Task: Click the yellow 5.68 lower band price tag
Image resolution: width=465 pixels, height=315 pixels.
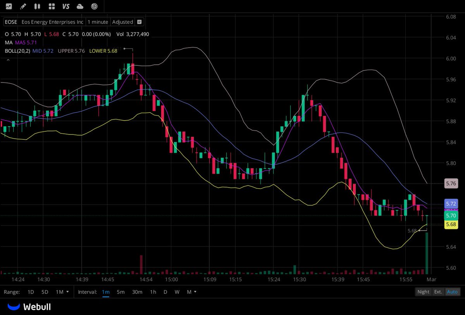Action: (x=451, y=224)
